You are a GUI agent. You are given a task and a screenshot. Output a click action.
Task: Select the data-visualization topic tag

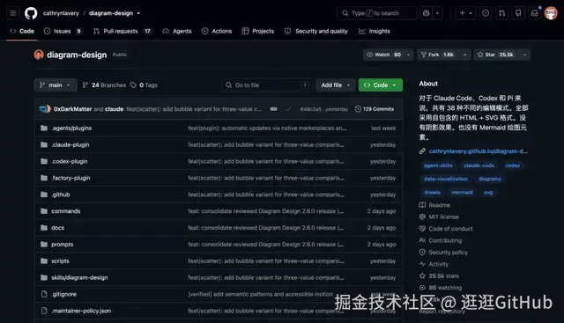pos(446,179)
